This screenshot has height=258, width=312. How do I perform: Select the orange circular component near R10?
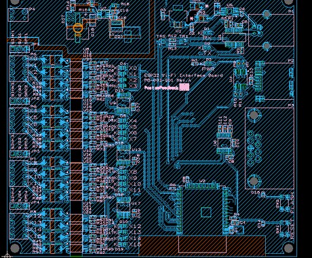click(78, 28)
